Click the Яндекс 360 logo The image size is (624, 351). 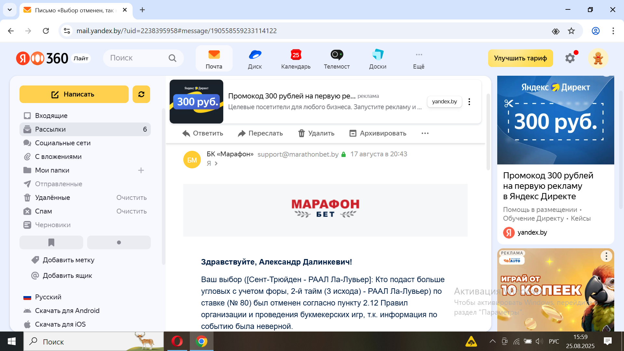(x=42, y=58)
